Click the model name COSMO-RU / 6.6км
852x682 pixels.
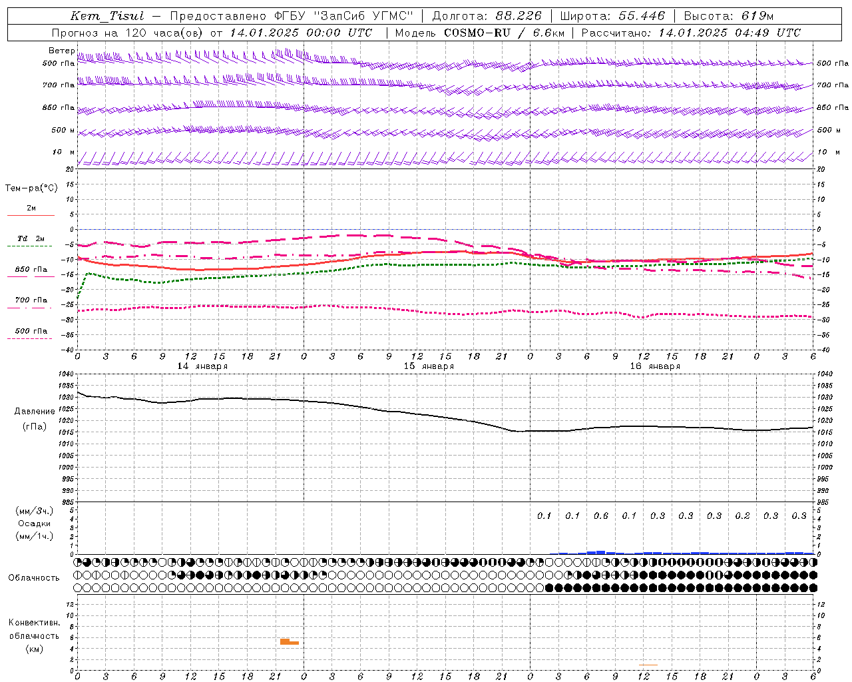coord(504,33)
